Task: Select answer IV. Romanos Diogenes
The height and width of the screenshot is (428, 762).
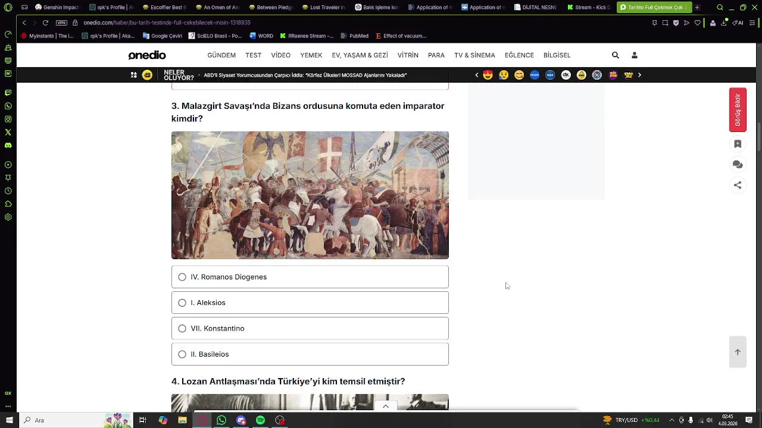Action: 310,277
